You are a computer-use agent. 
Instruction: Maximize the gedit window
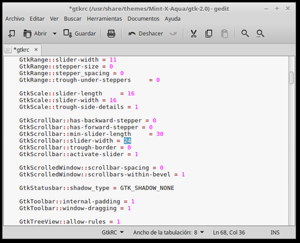[277, 8]
